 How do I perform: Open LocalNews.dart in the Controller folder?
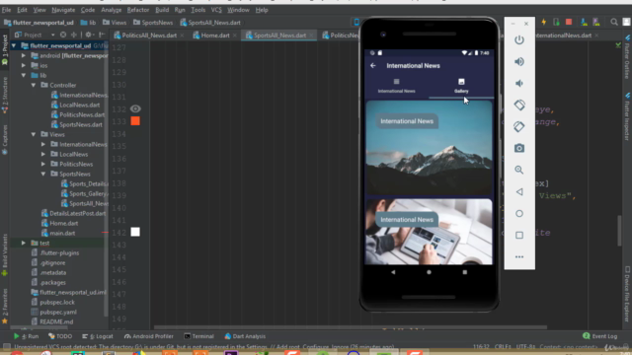click(x=75, y=106)
